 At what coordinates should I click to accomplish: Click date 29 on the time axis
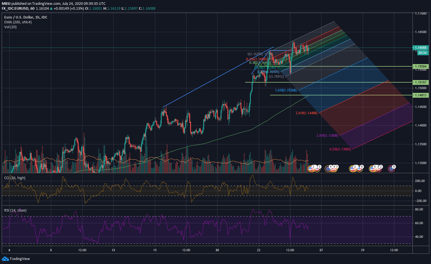click(363, 250)
